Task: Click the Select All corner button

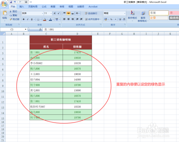Action: (x=3, y=34)
